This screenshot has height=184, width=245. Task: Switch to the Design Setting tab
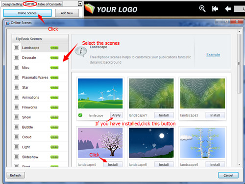(x=12, y=4)
